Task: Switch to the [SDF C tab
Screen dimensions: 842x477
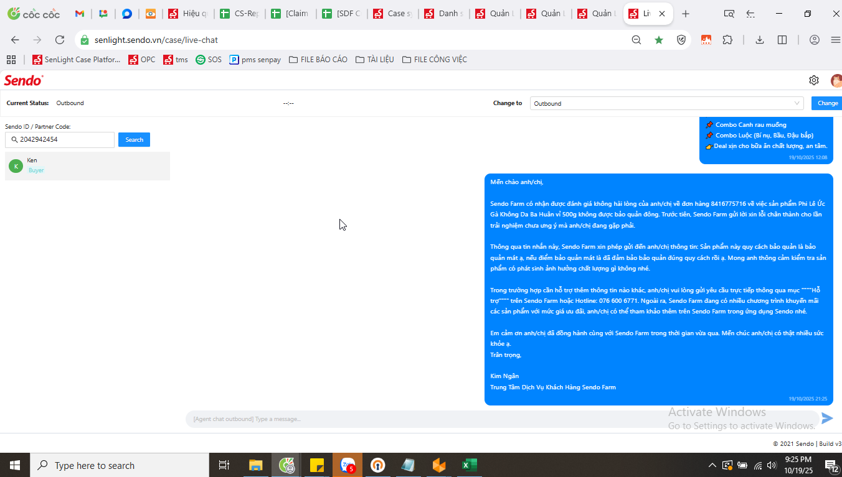Action: [x=343, y=14]
